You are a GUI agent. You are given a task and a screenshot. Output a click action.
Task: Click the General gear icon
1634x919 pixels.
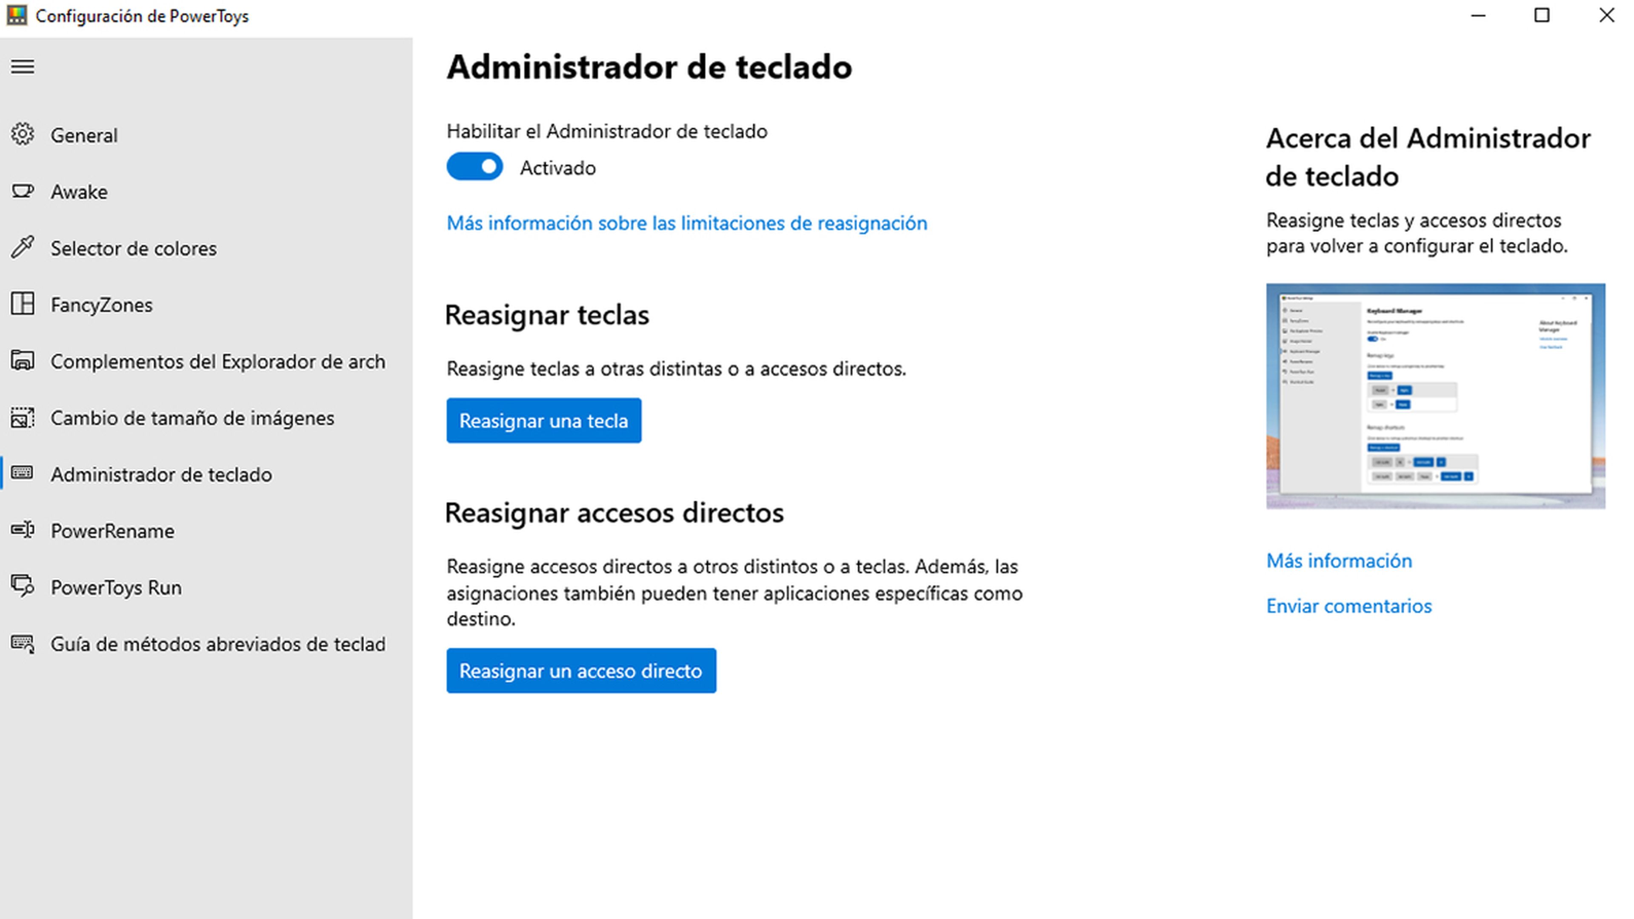click(22, 134)
